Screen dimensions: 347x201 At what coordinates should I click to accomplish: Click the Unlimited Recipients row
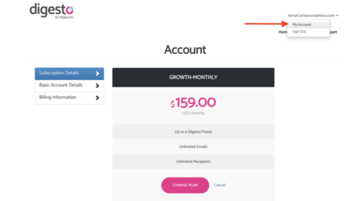pos(193,161)
